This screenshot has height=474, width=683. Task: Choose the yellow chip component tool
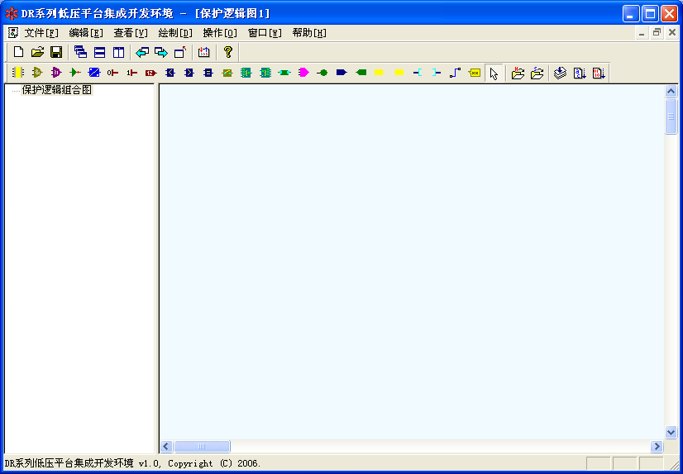17,73
